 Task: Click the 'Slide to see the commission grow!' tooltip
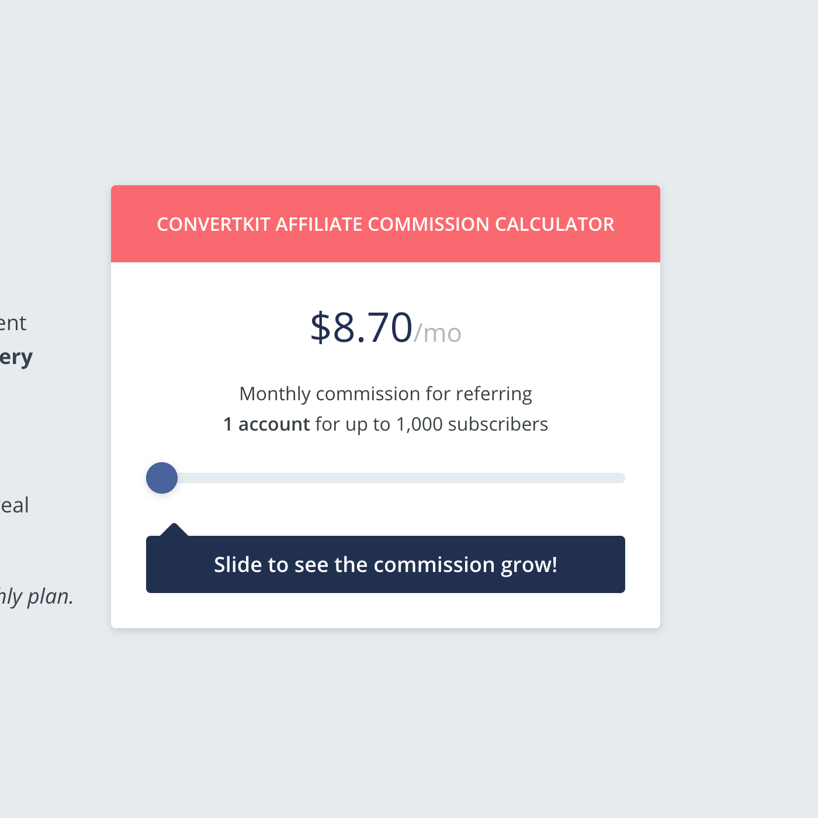pos(386,564)
